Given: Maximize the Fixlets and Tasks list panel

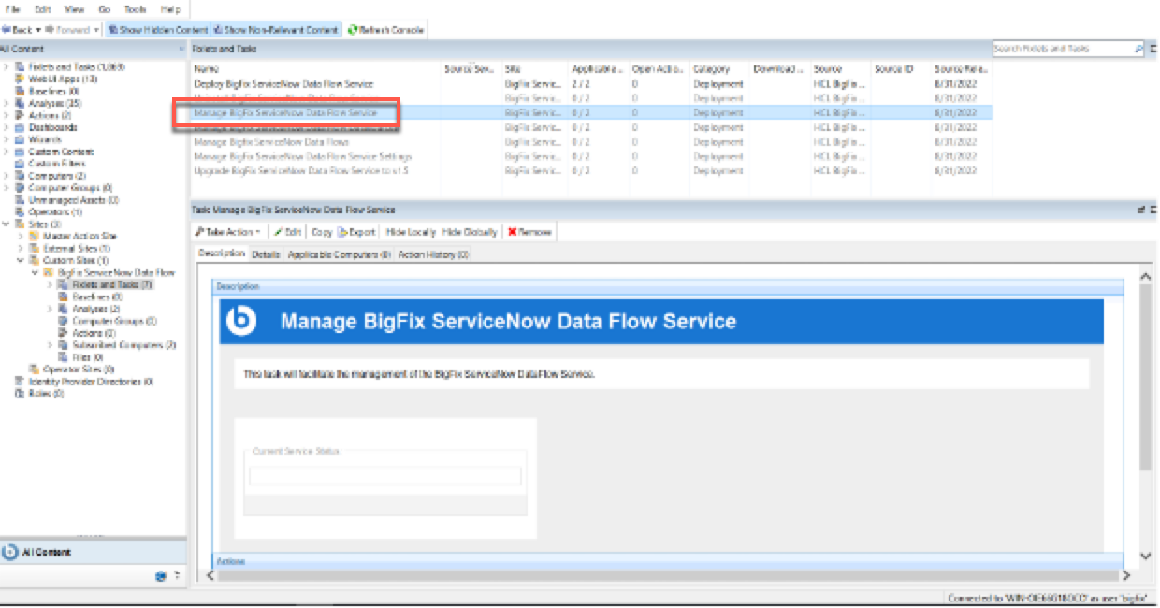Looking at the screenshot, I should coord(1152,49).
